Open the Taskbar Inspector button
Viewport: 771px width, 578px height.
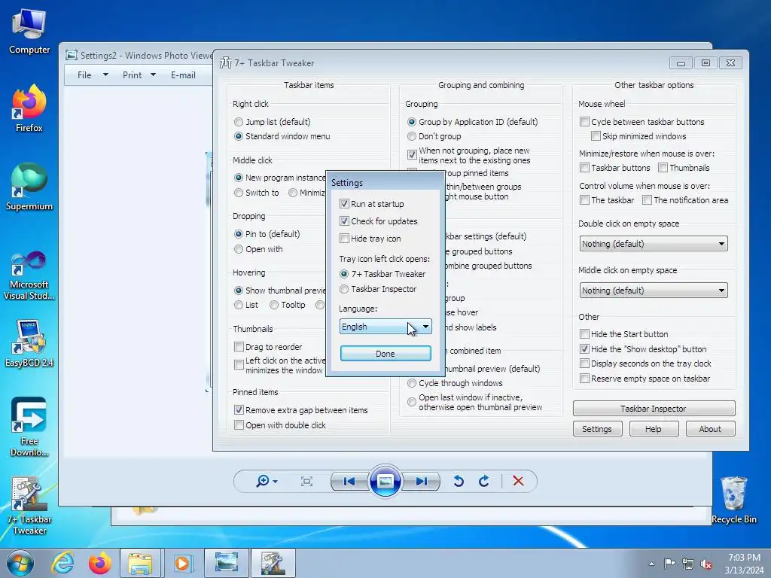point(654,409)
